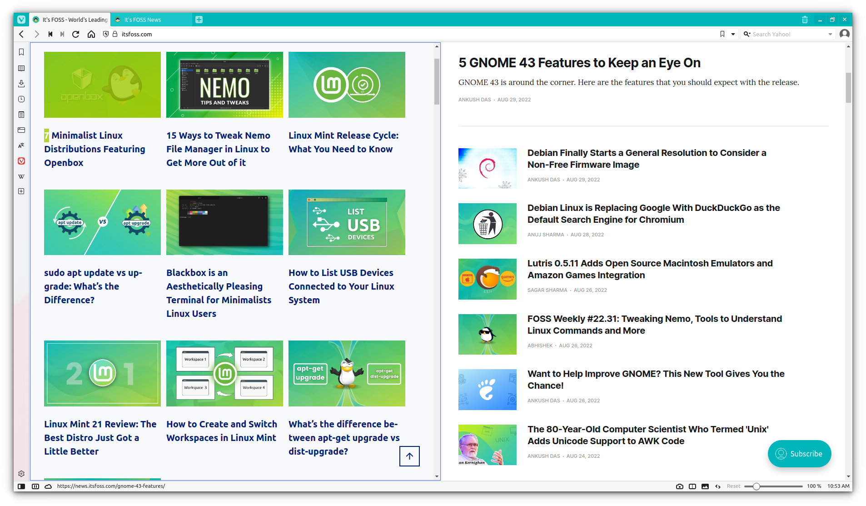Toggle image loading in the status bar
This screenshot has width=866, height=506.
(705, 486)
